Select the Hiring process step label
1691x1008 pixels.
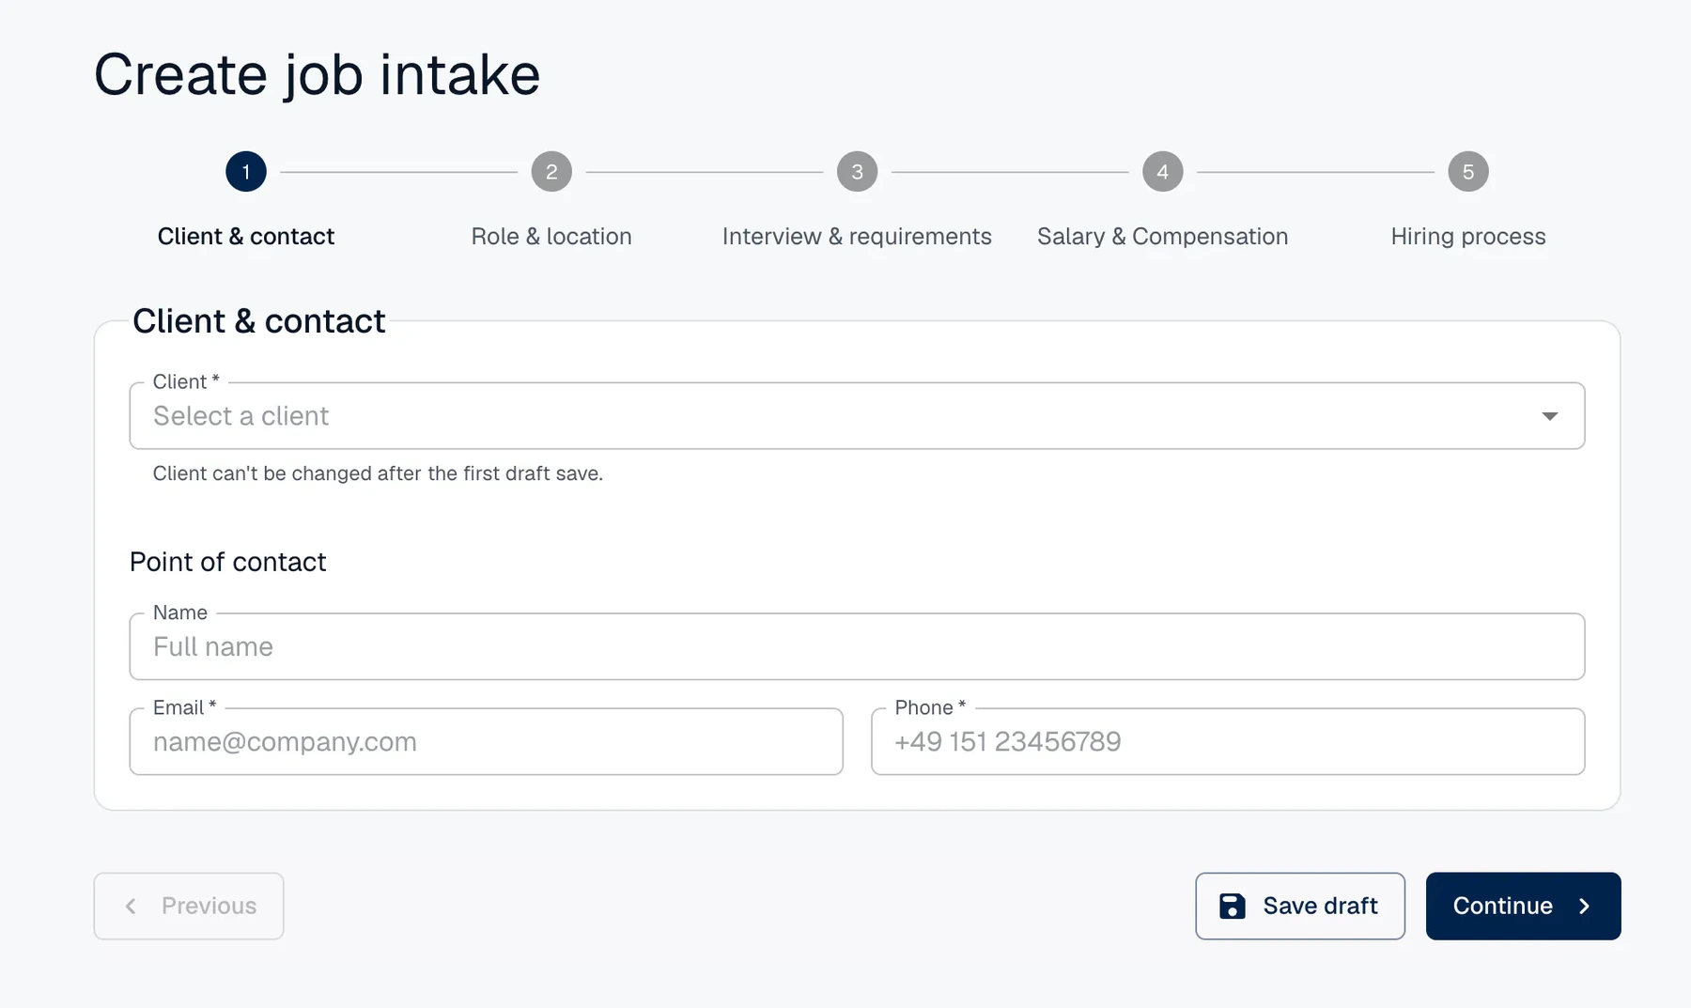1467,237
